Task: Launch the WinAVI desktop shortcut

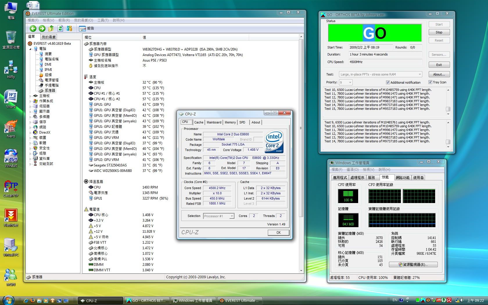Action: [x=11, y=158]
